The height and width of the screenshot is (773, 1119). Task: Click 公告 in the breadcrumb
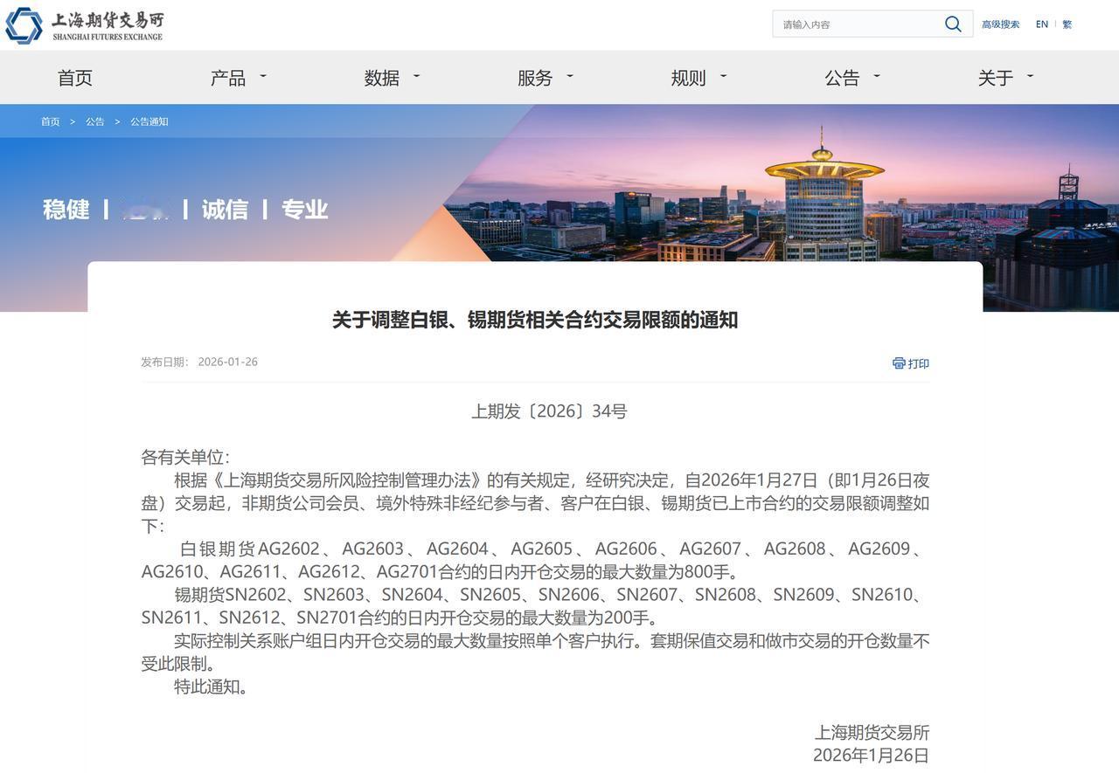point(95,121)
